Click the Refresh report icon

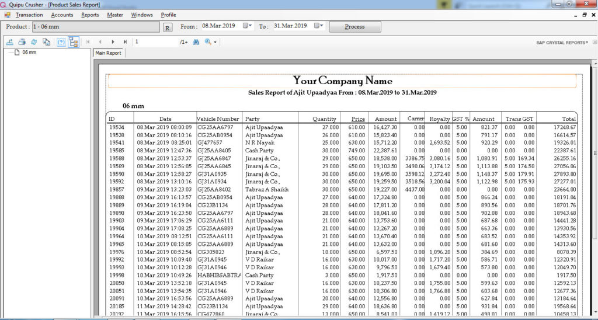click(34, 42)
